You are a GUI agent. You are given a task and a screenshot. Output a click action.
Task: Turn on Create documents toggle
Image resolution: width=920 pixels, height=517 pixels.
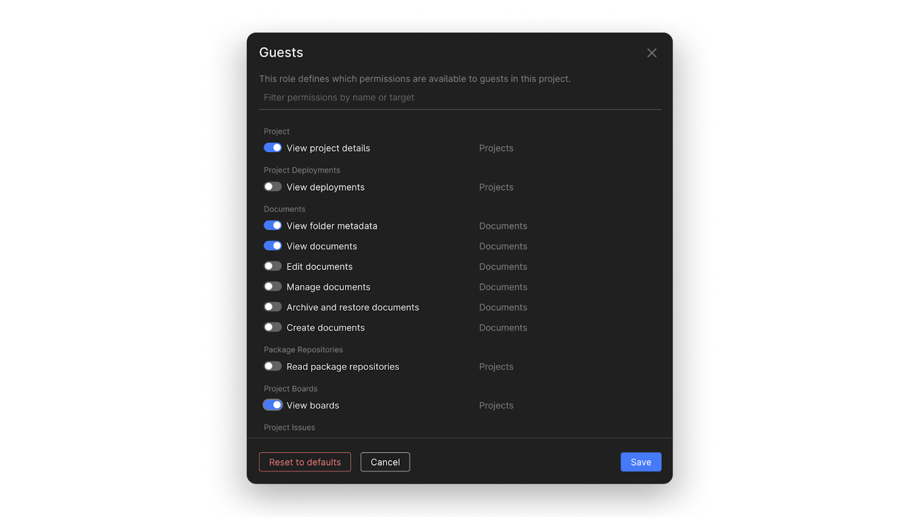click(273, 327)
